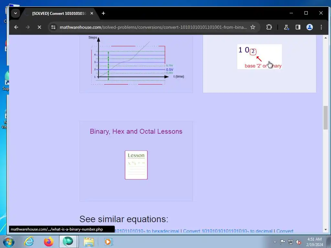Toggle the browser side panel
331x248 pixels.
(298, 27)
